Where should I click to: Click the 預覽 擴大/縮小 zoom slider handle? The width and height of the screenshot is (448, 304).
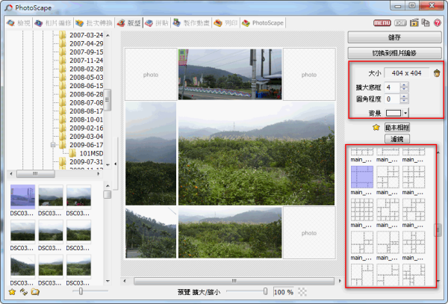coord(265,291)
